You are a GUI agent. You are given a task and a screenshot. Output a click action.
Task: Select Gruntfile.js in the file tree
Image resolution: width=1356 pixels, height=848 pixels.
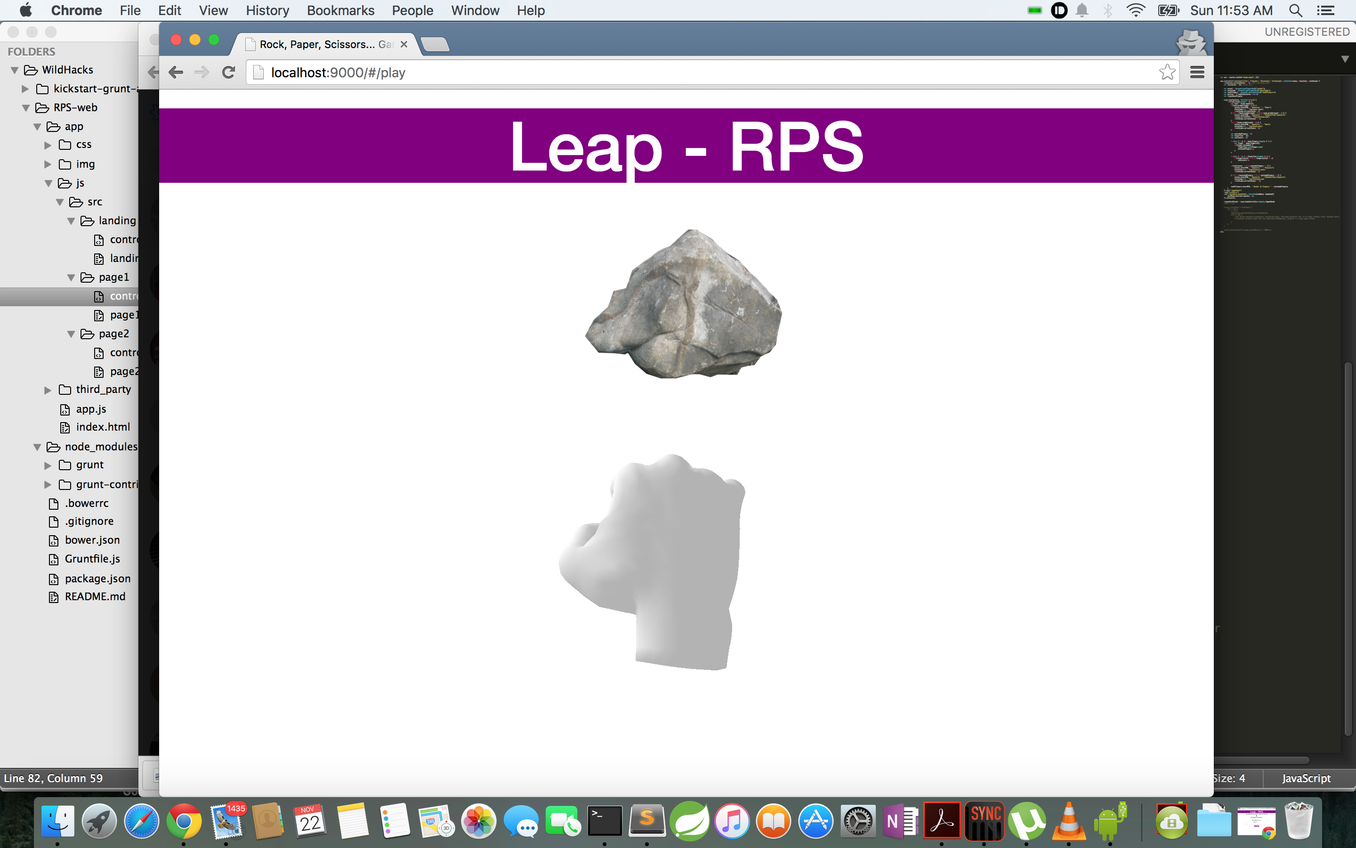coord(92,559)
